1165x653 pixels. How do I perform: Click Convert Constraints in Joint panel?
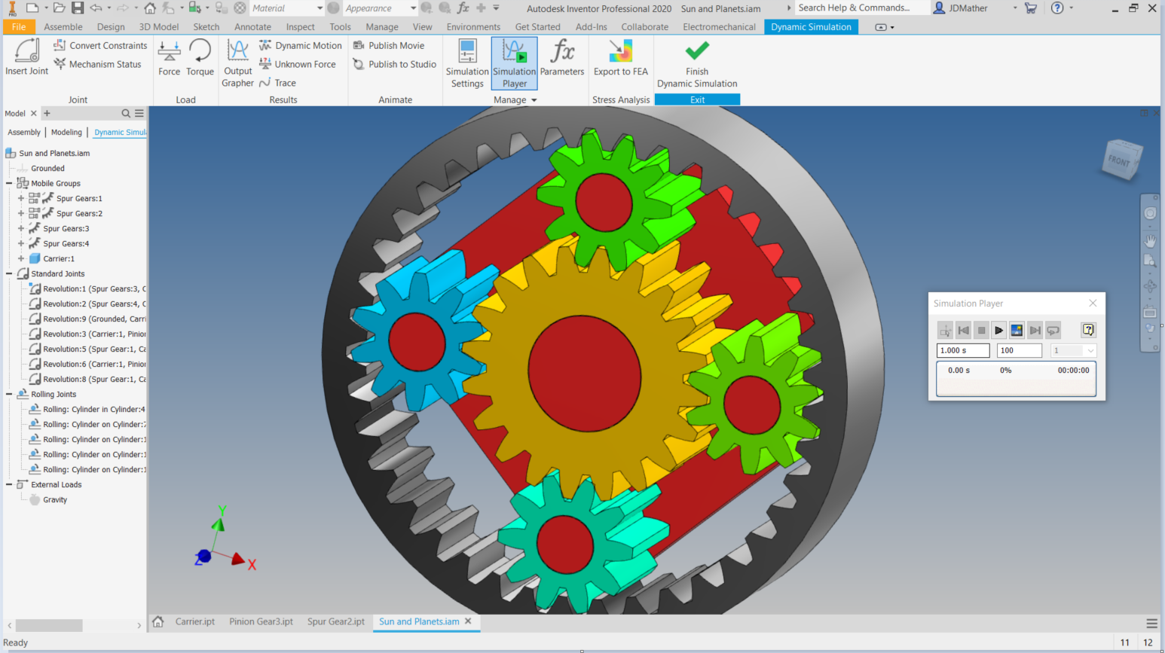(100, 45)
